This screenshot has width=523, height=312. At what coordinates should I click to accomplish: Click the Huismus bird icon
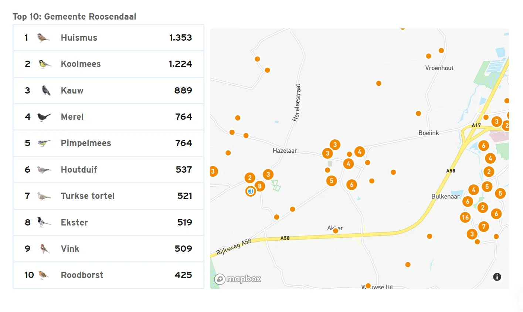click(44, 38)
